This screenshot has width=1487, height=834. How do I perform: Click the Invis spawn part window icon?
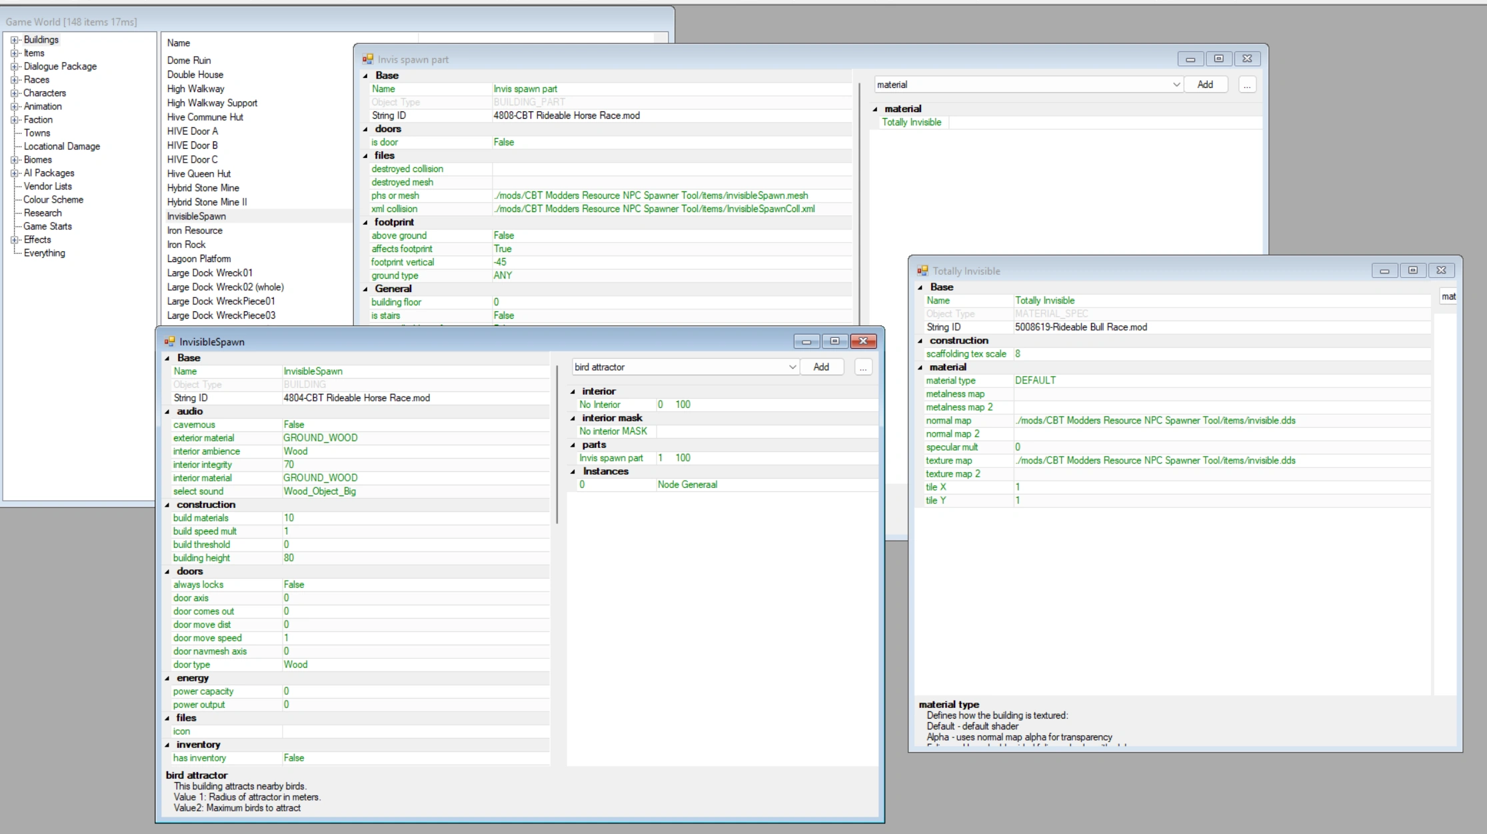[x=367, y=59]
